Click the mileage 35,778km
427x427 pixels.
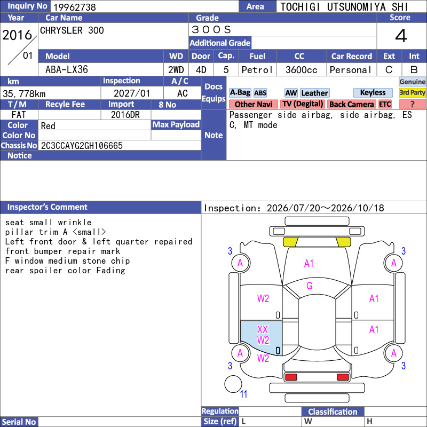pos(24,94)
